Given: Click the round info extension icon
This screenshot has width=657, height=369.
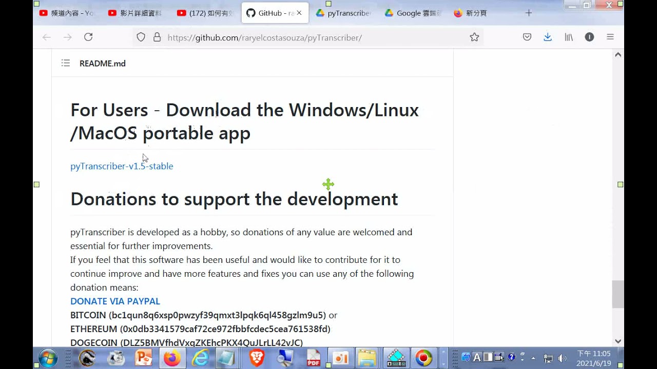Looking at the screenshot, I should coord(589,37).
